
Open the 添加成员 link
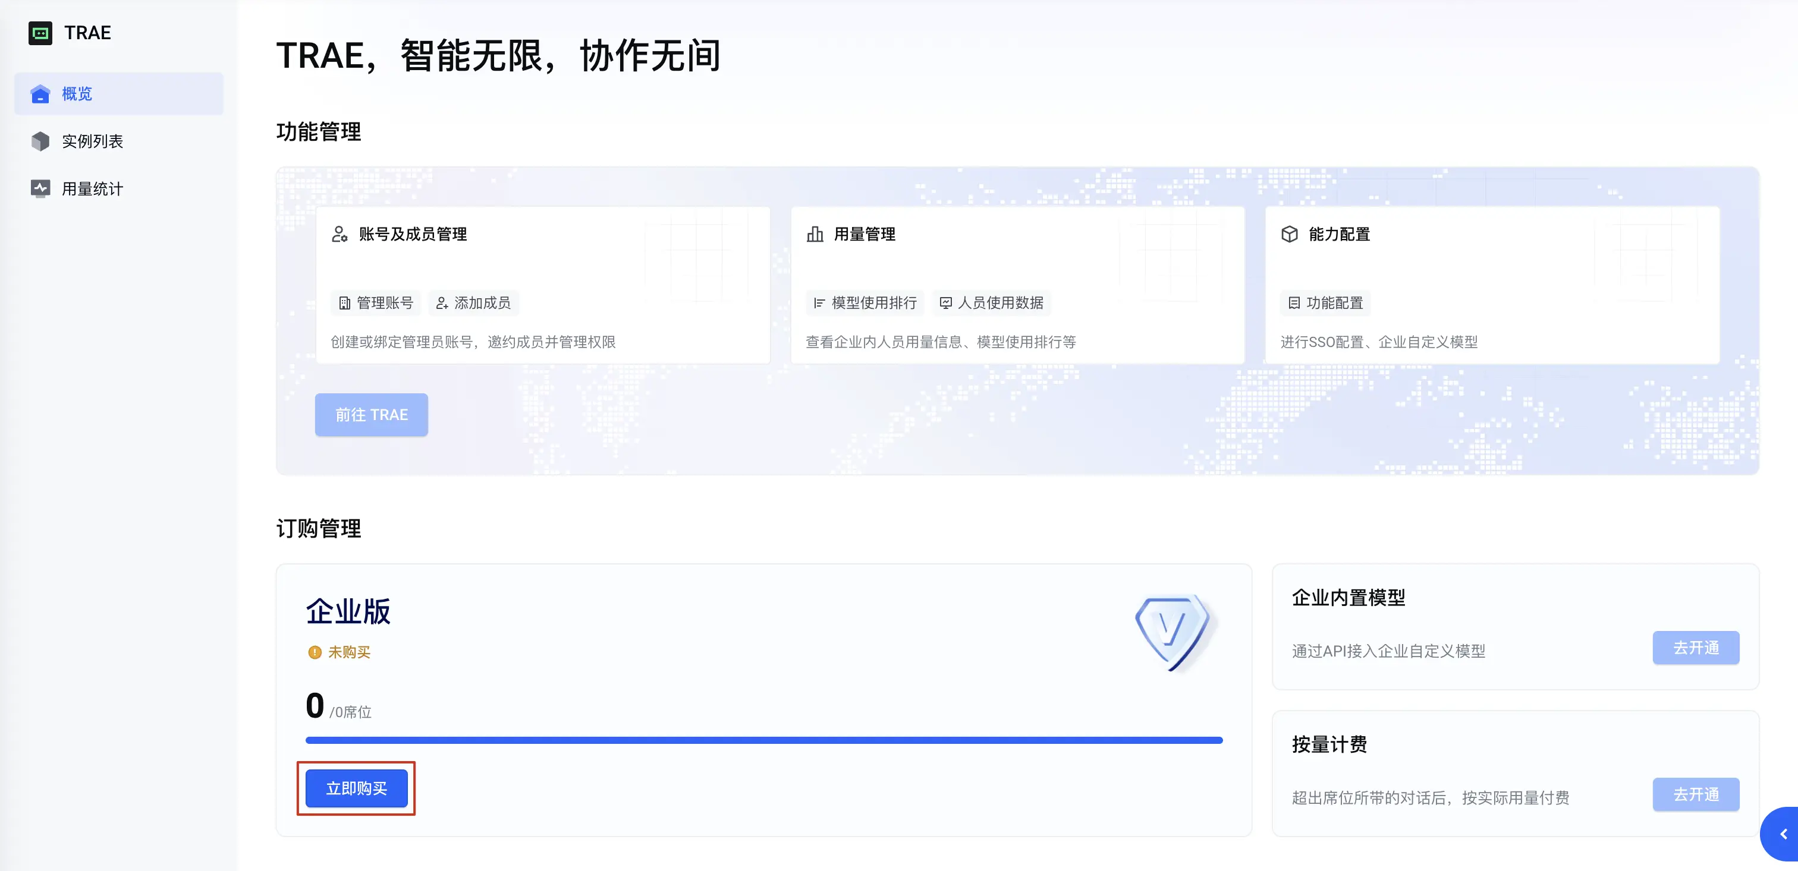[x=474, y=302]
